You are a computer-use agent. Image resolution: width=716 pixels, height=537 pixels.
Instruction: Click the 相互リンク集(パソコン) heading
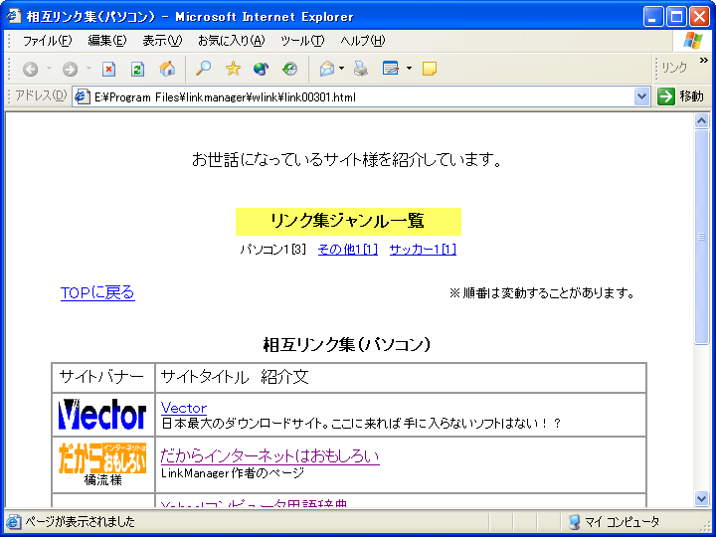click(x=347, y=345)
